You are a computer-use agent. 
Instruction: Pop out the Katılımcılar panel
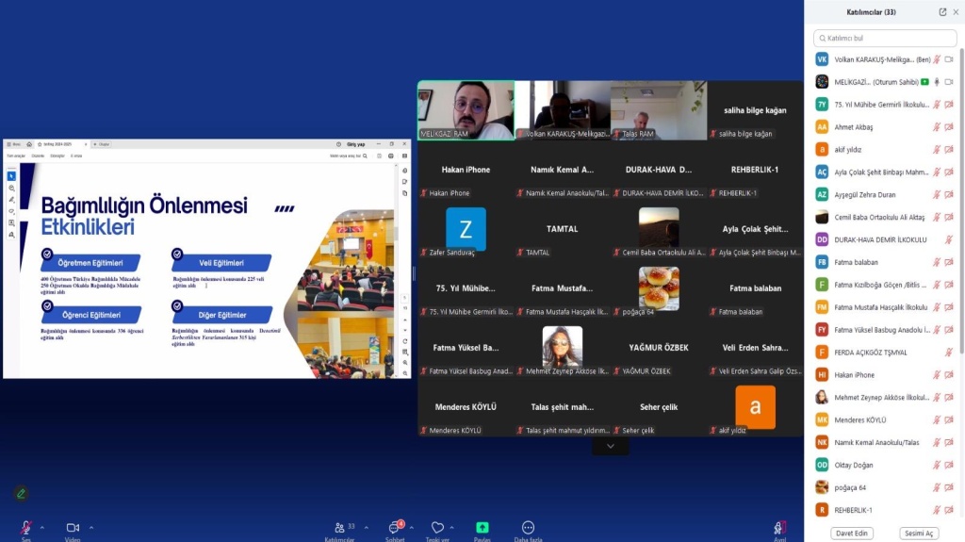pos(942,12)
